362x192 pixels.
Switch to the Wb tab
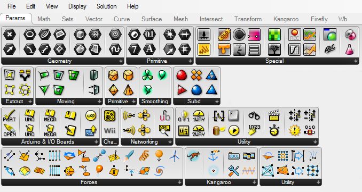coord(343,19)
